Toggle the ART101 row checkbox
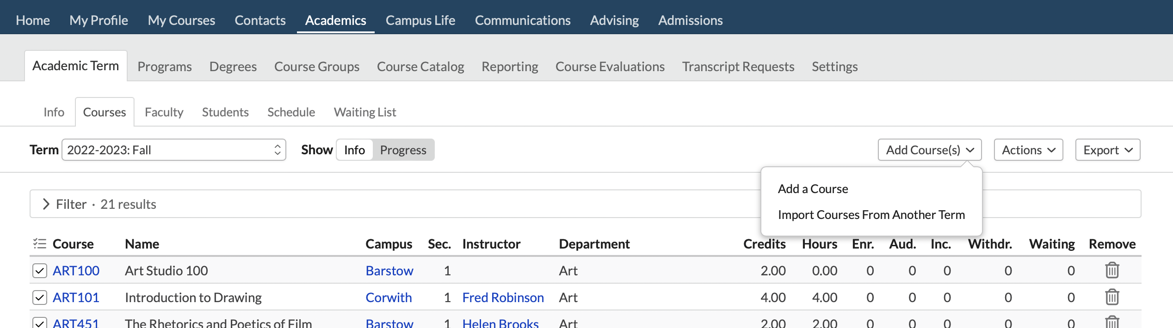 pyautogui.click(x=40, y=298)
